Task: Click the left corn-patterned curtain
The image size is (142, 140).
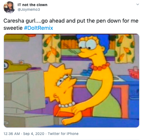Action: (x=51, y=48)
